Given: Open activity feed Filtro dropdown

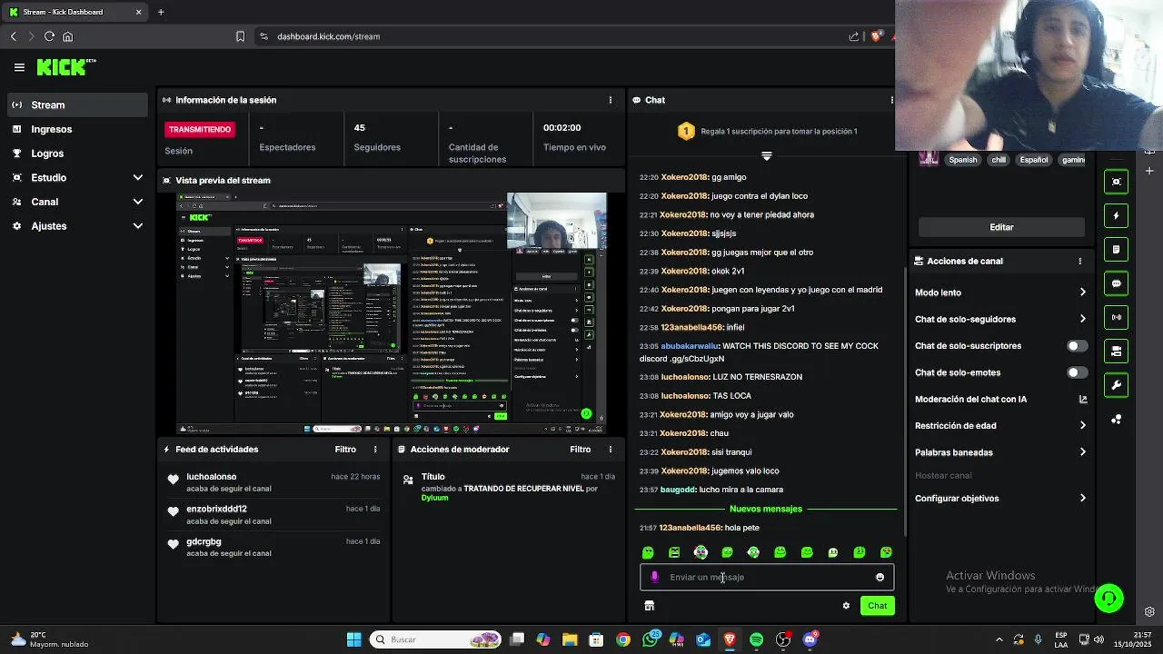Looking at the screenshot, I should pyautogui.click(x=345, y=450).
